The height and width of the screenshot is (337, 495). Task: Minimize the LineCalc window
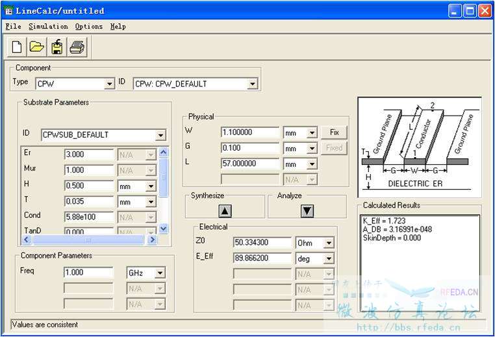coord(455,11)
